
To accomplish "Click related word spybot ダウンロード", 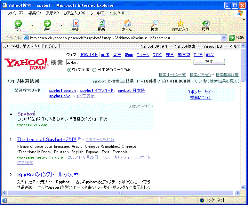I will [97, 91].
